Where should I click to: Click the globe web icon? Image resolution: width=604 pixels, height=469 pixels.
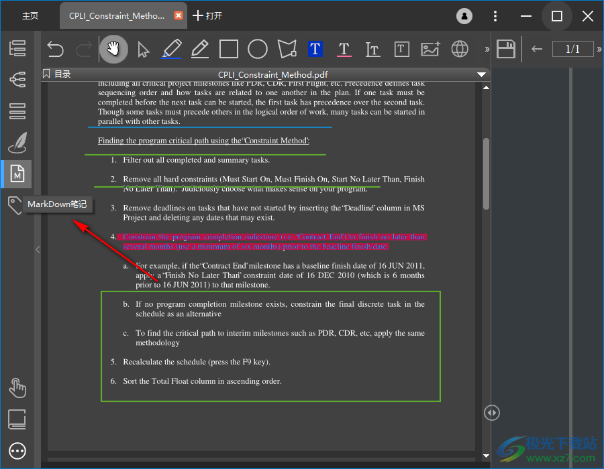[x=460, y=49]
